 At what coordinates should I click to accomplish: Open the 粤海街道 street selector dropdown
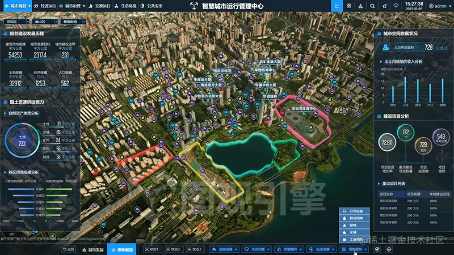(x=73, y=22)
